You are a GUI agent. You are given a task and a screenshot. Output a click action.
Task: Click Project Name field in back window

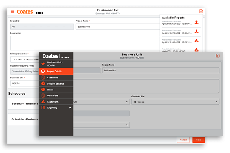(x=118, y=27)
